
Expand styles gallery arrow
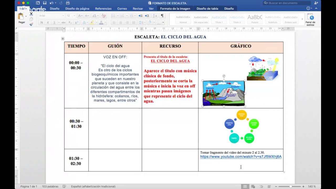point(302,19)
